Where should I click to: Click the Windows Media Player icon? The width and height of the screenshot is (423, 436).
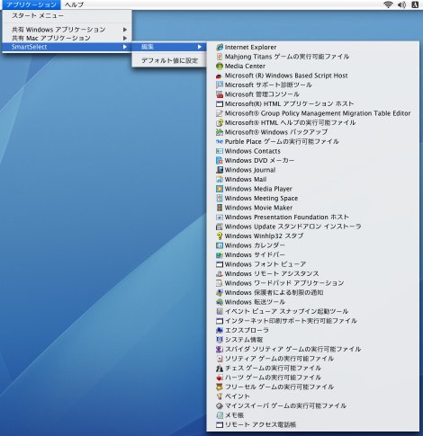pyautogui.click(x=220, y=189)
